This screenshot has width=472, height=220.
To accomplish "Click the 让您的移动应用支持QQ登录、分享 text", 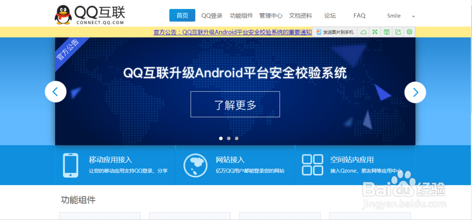I will 128,171.
